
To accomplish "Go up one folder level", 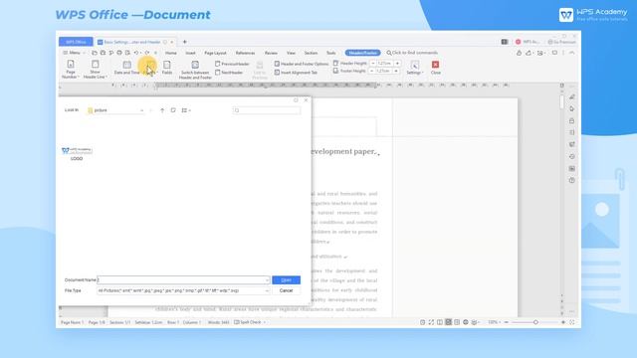I will [162, 110].
